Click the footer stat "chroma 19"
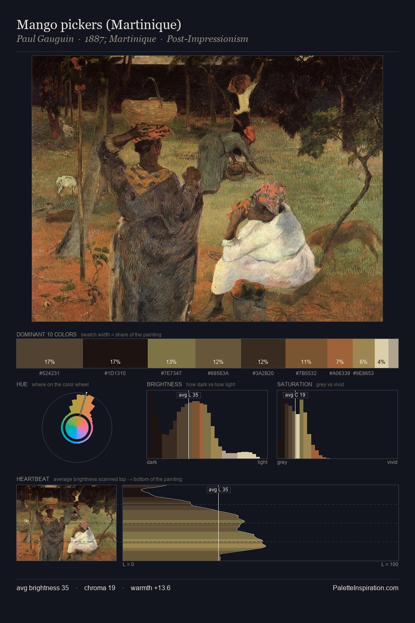This screenshot has height=623, width=415. tap(100, 588)
